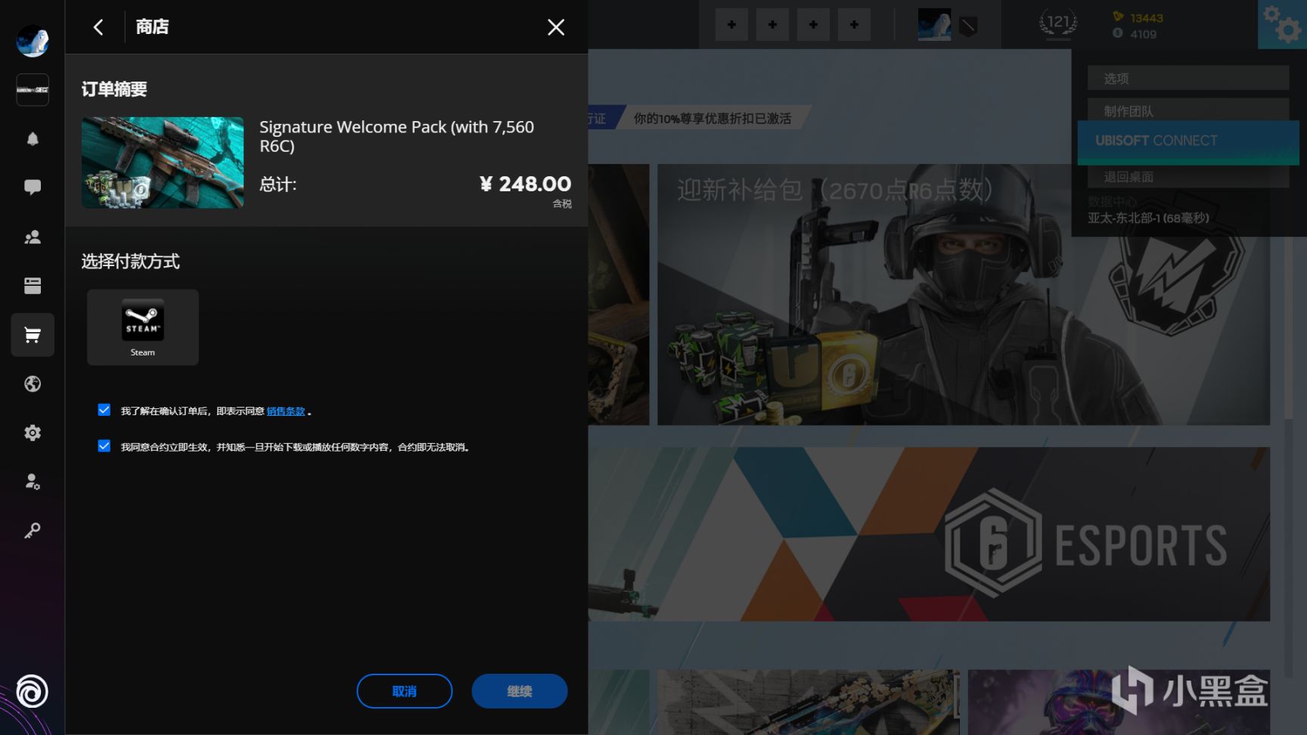
Task: Click the 取消 button
Action: pyautogui.click(x=405, y=691)
